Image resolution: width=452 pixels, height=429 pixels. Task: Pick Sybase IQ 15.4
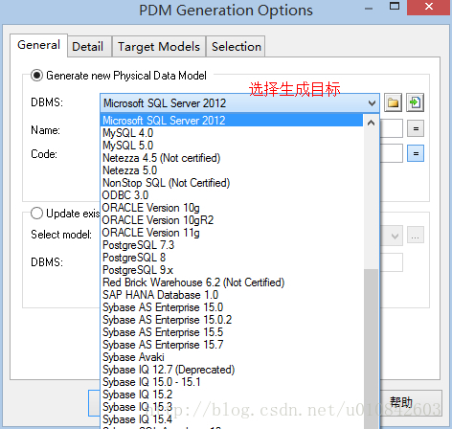232,419
